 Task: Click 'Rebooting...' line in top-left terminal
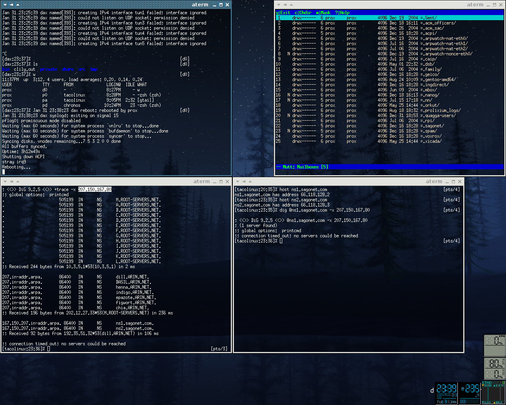16,167
